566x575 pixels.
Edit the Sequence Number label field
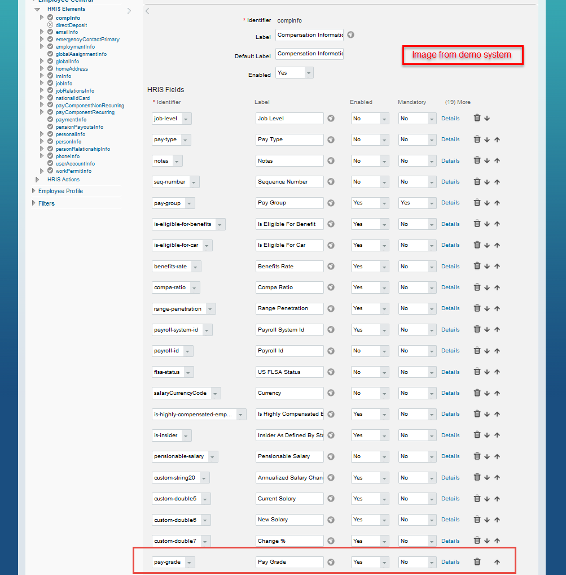[x=289, y=182]
